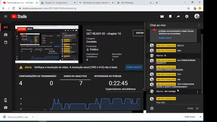217x122 pixels.
Task: Click the yellow alert warning icon
Action: [21, 67]
